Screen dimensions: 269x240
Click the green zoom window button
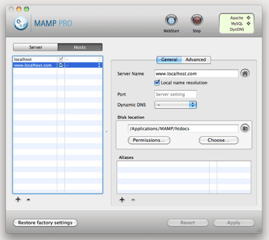click(x=27, y=9)
